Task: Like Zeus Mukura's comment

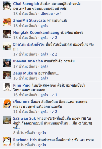Action: (x=44, y=78)
